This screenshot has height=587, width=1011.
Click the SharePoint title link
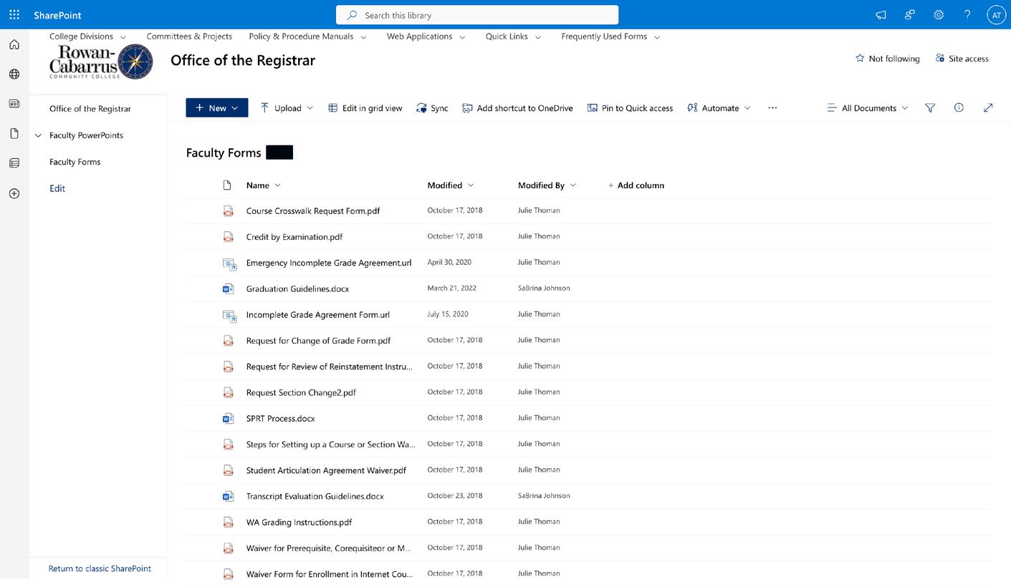(x=57, y=15)
